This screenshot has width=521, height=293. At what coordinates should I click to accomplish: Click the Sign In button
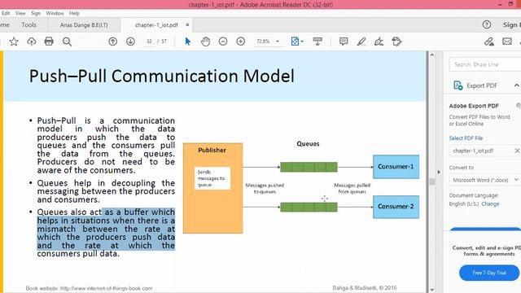click(512, 25)
